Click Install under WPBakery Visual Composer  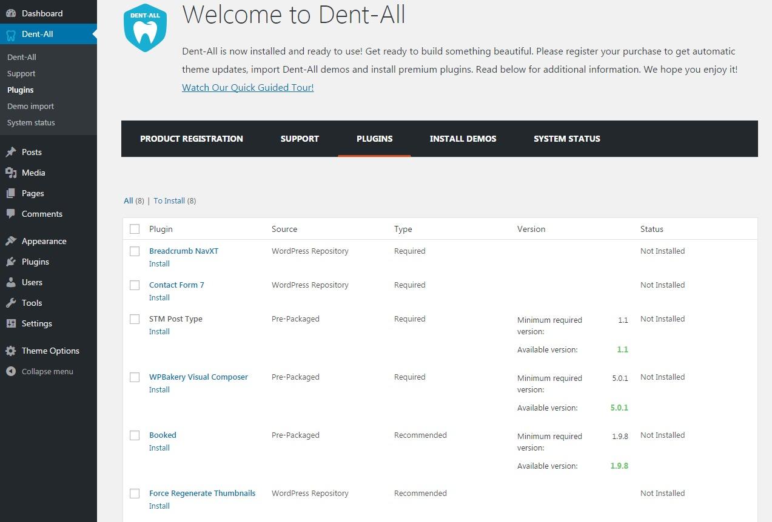click(159, 389)
